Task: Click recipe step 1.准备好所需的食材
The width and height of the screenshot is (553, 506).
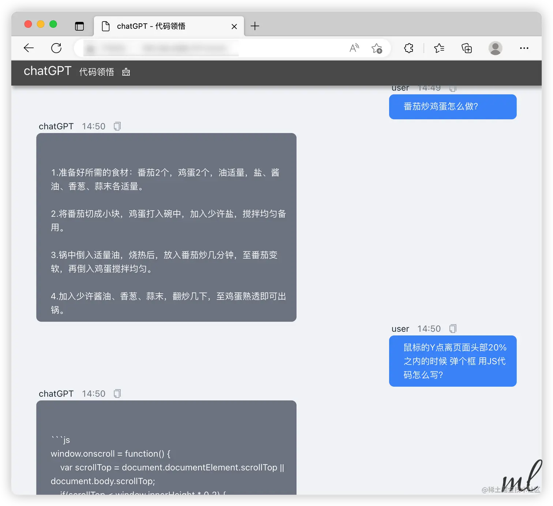Action: (x=165, y=179)
